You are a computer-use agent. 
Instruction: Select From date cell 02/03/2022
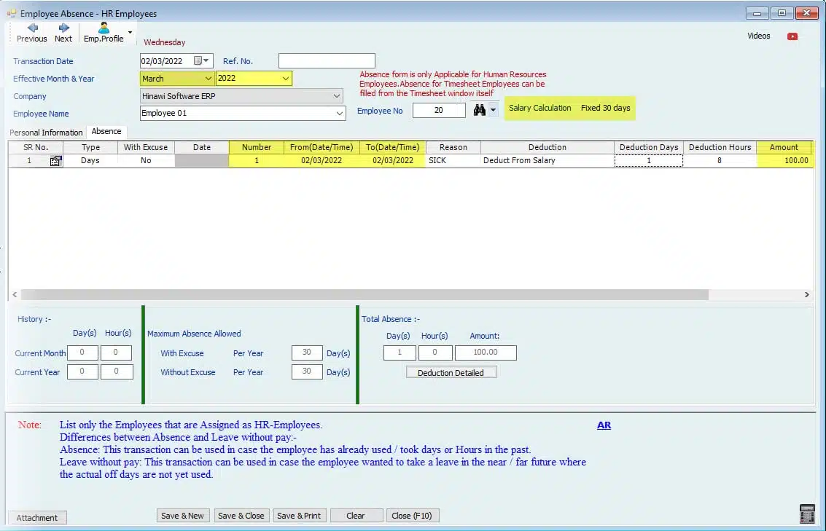[x=322, y=160]
